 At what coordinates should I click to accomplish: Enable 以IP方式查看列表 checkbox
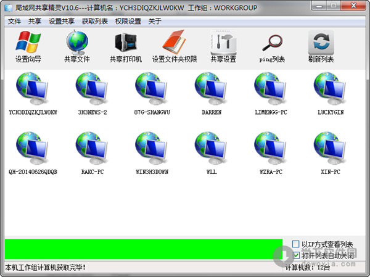coord(297,244)
